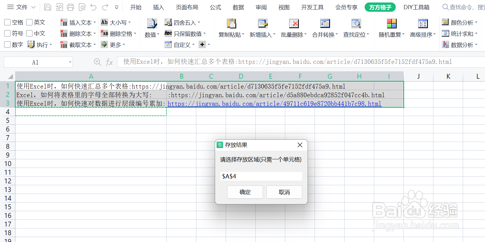This screenshot has width=485, height=242.
Task: Close the 存放结果 dialog with the X
Action: pos(300,145)
